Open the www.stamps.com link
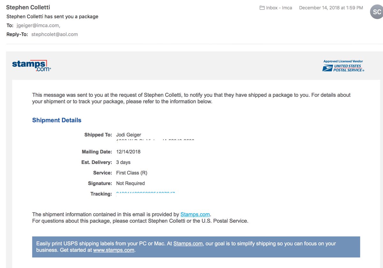The width and height of the screenshot is (383, 268). click(114, 250)
